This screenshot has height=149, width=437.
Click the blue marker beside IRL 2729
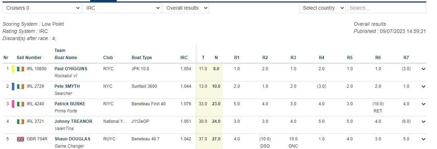[13, 86]
